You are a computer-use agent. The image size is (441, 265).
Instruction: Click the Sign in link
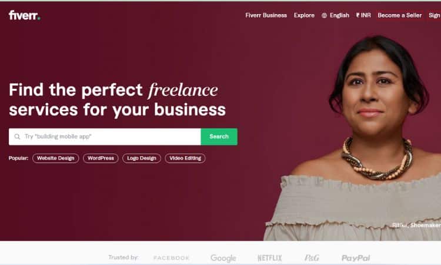click(x=435, y=15)
